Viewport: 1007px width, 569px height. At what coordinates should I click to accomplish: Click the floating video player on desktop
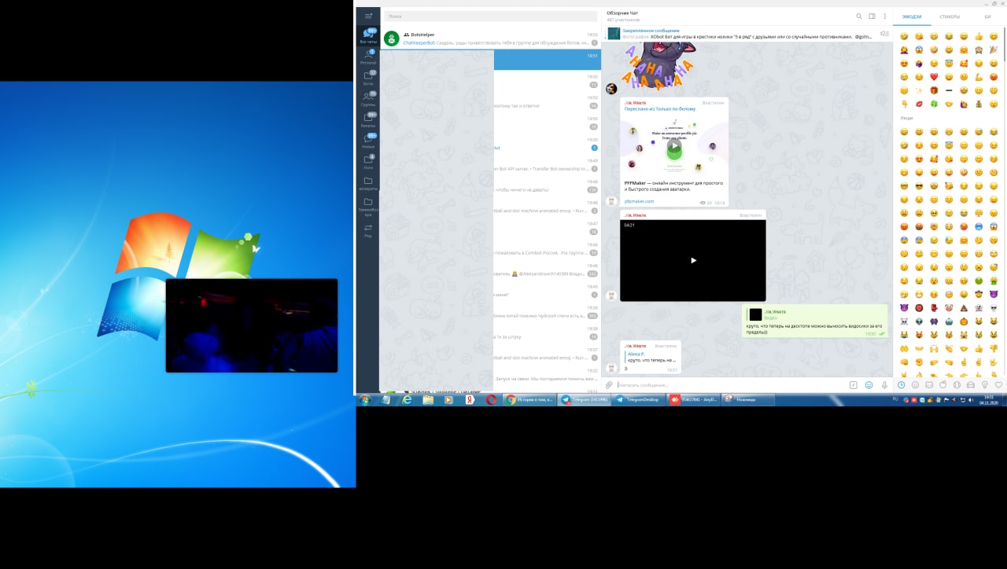pyautogui.click(x=252, y=325)
